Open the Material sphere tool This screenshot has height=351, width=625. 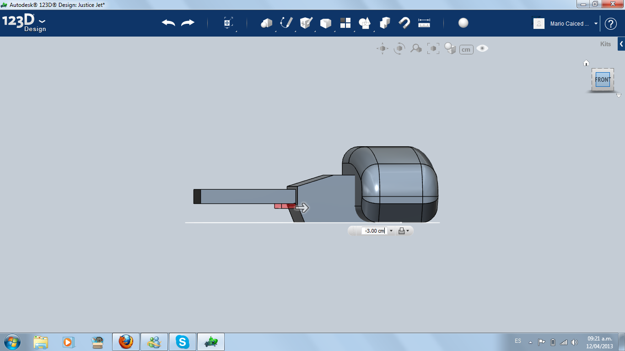[463, 23]
